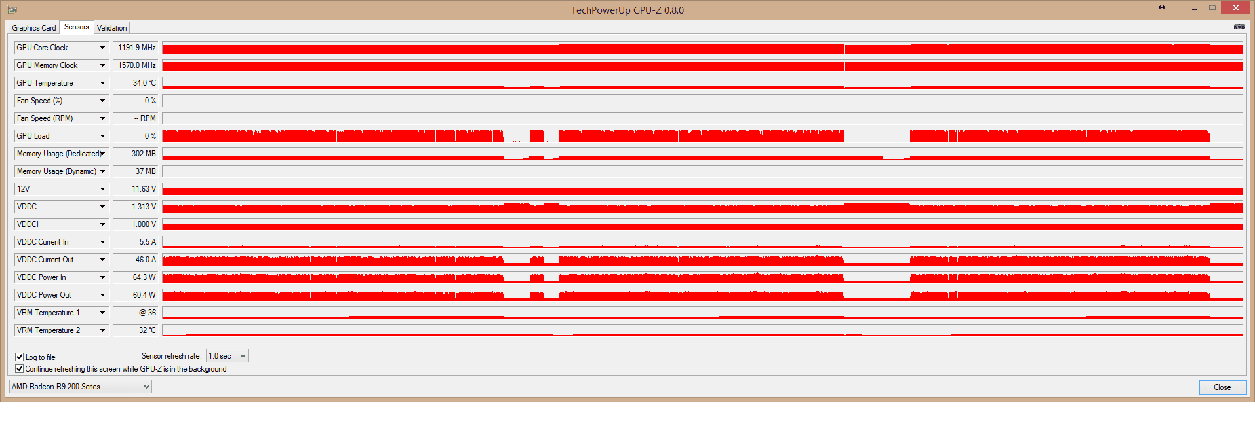Open the VDDC Power In dropdown
The height and width of the screenshot is (424, 1255).
(x=61, y=277)
